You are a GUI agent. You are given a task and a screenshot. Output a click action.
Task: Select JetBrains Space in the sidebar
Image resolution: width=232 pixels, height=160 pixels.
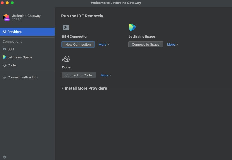(x=20, y=57)
